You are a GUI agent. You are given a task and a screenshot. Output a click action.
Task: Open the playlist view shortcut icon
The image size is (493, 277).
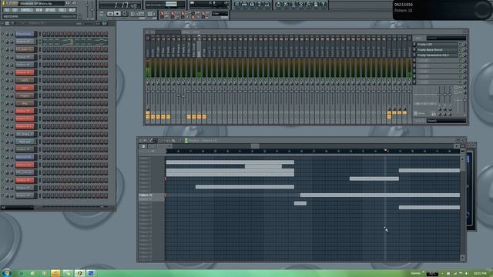(x=237, y=4)
